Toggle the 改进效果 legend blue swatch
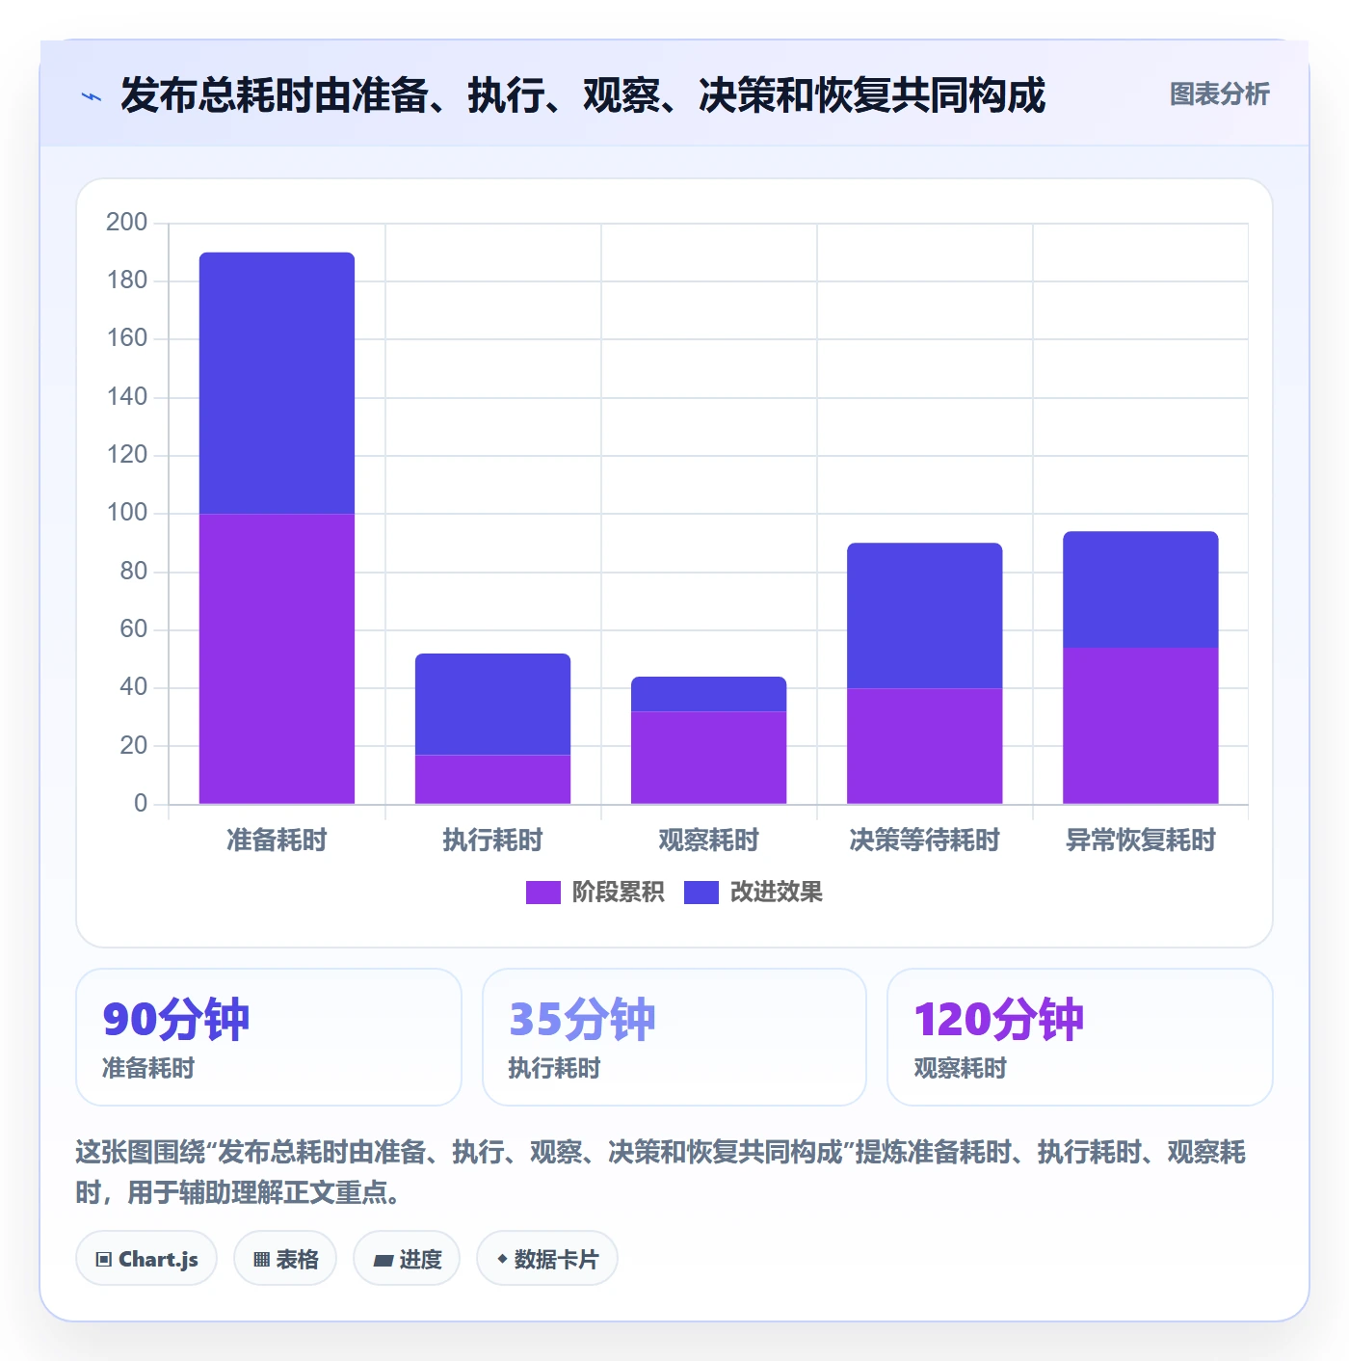 point(701,893)
